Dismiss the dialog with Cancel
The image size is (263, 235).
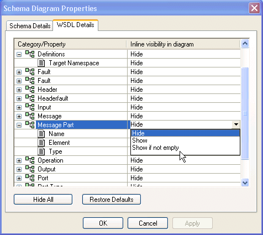coord(148,223)
